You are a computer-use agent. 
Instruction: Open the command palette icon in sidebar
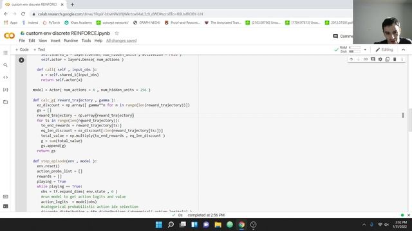click(x=6, y=197)
